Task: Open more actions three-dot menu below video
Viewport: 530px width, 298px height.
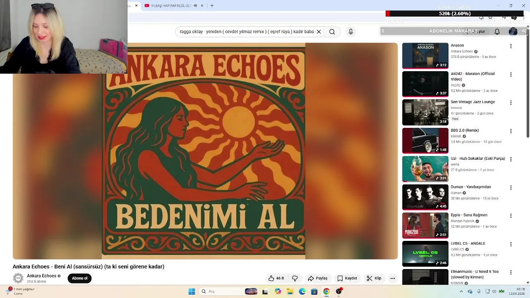Action: pyautogui.click(x=393, y=278)
